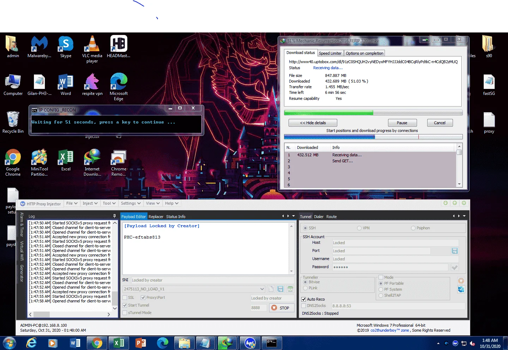Switch to Dialer tab
The width and height of the screenshot is (508, 350).
319,217
